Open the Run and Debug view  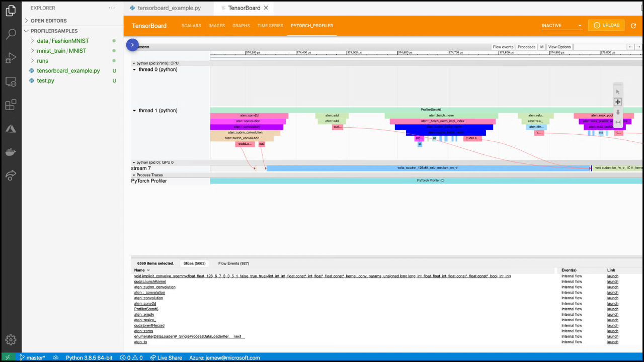(11, 58)
